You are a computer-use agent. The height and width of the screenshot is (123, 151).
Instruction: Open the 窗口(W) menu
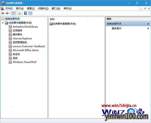tap(56, 9)
